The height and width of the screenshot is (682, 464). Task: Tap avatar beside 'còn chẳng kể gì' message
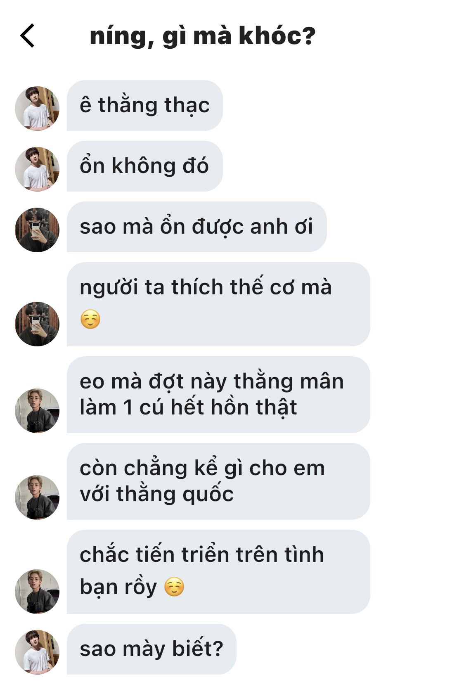pyautogui.click(x=37, y=497)
